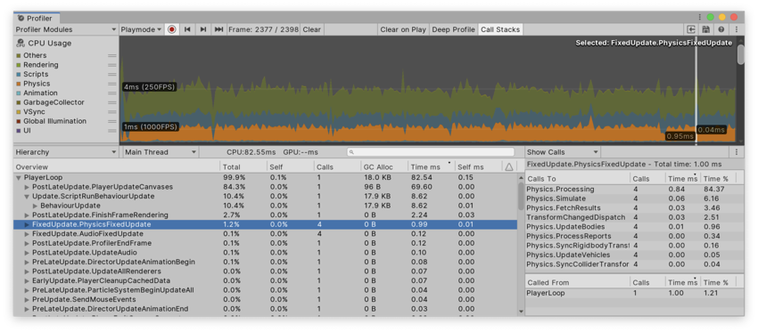758x332 pixels.
Task: Click the warning triangle column header
Action: [508, 167]
